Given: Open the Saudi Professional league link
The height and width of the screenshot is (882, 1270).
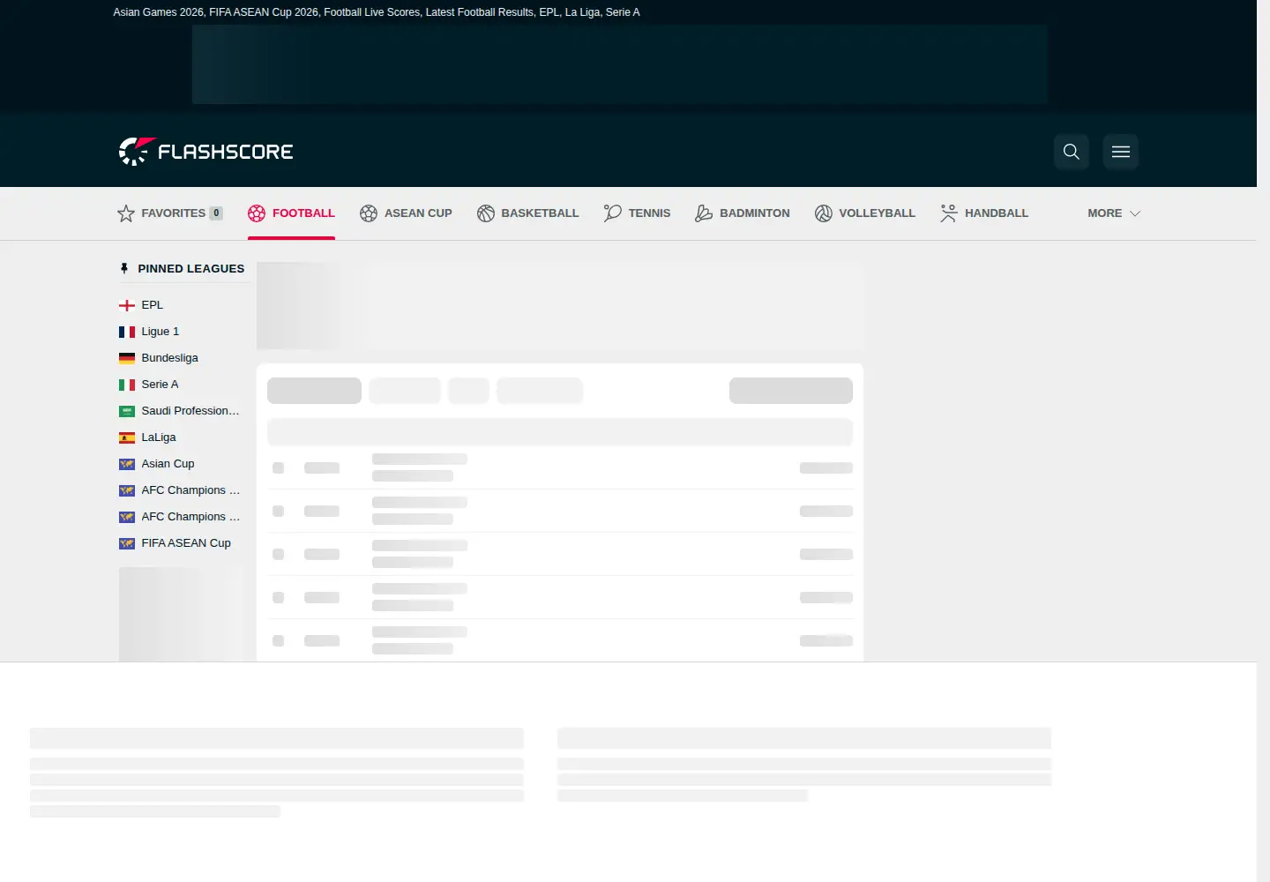Looking at the screenshot, I should point(190,411).
